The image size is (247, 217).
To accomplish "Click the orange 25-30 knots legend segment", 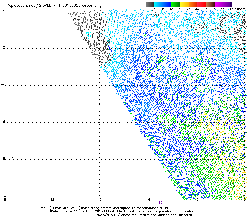I will click(x=193, y=4).
